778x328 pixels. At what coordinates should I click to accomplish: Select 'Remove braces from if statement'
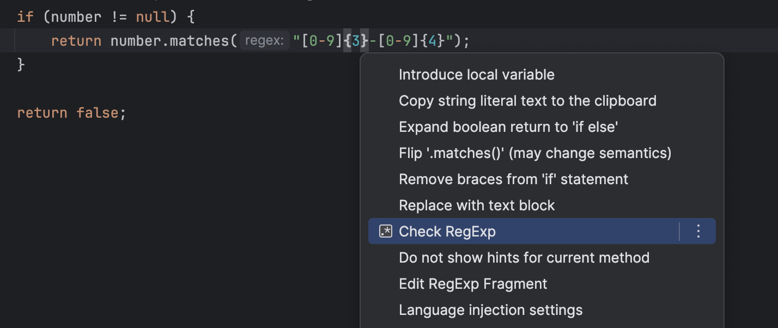tap(513, 179)
